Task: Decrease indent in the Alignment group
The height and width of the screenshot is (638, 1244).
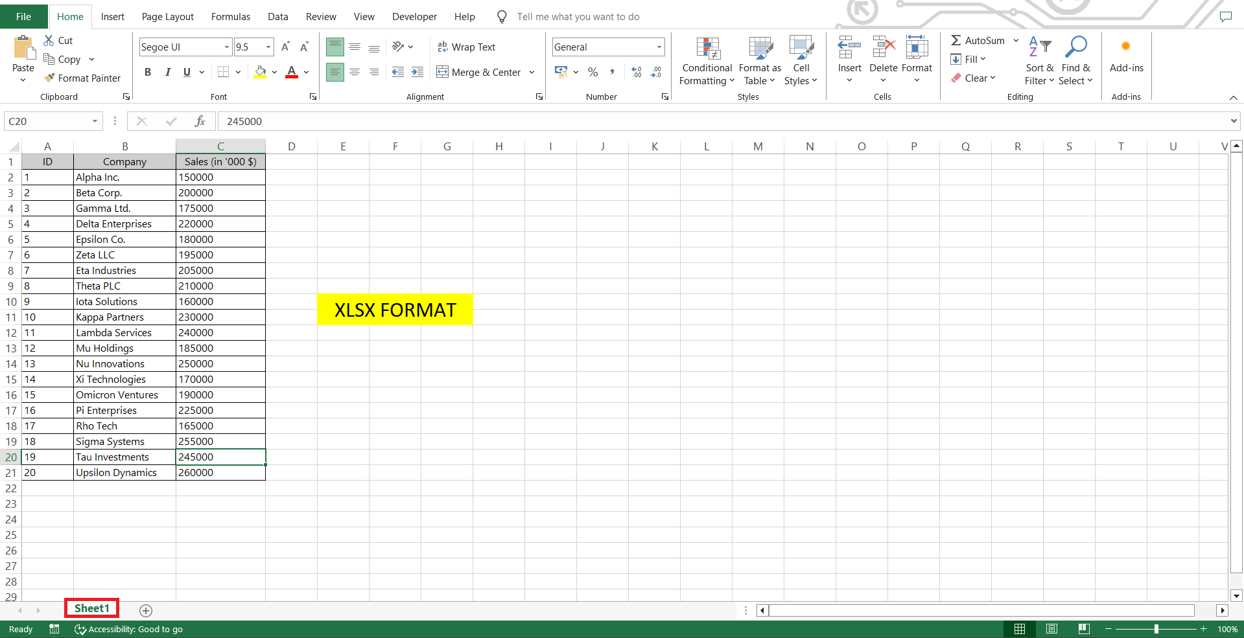Action: coord(398,72)
